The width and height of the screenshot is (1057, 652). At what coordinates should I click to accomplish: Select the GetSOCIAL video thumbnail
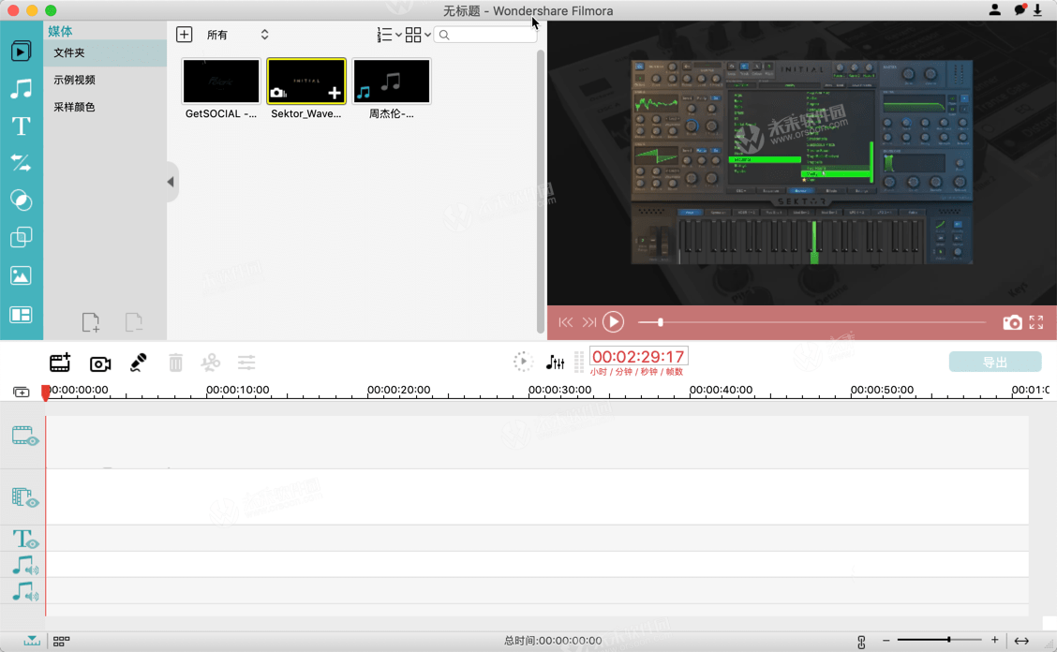pyautogui.click(x=221, y=81)
